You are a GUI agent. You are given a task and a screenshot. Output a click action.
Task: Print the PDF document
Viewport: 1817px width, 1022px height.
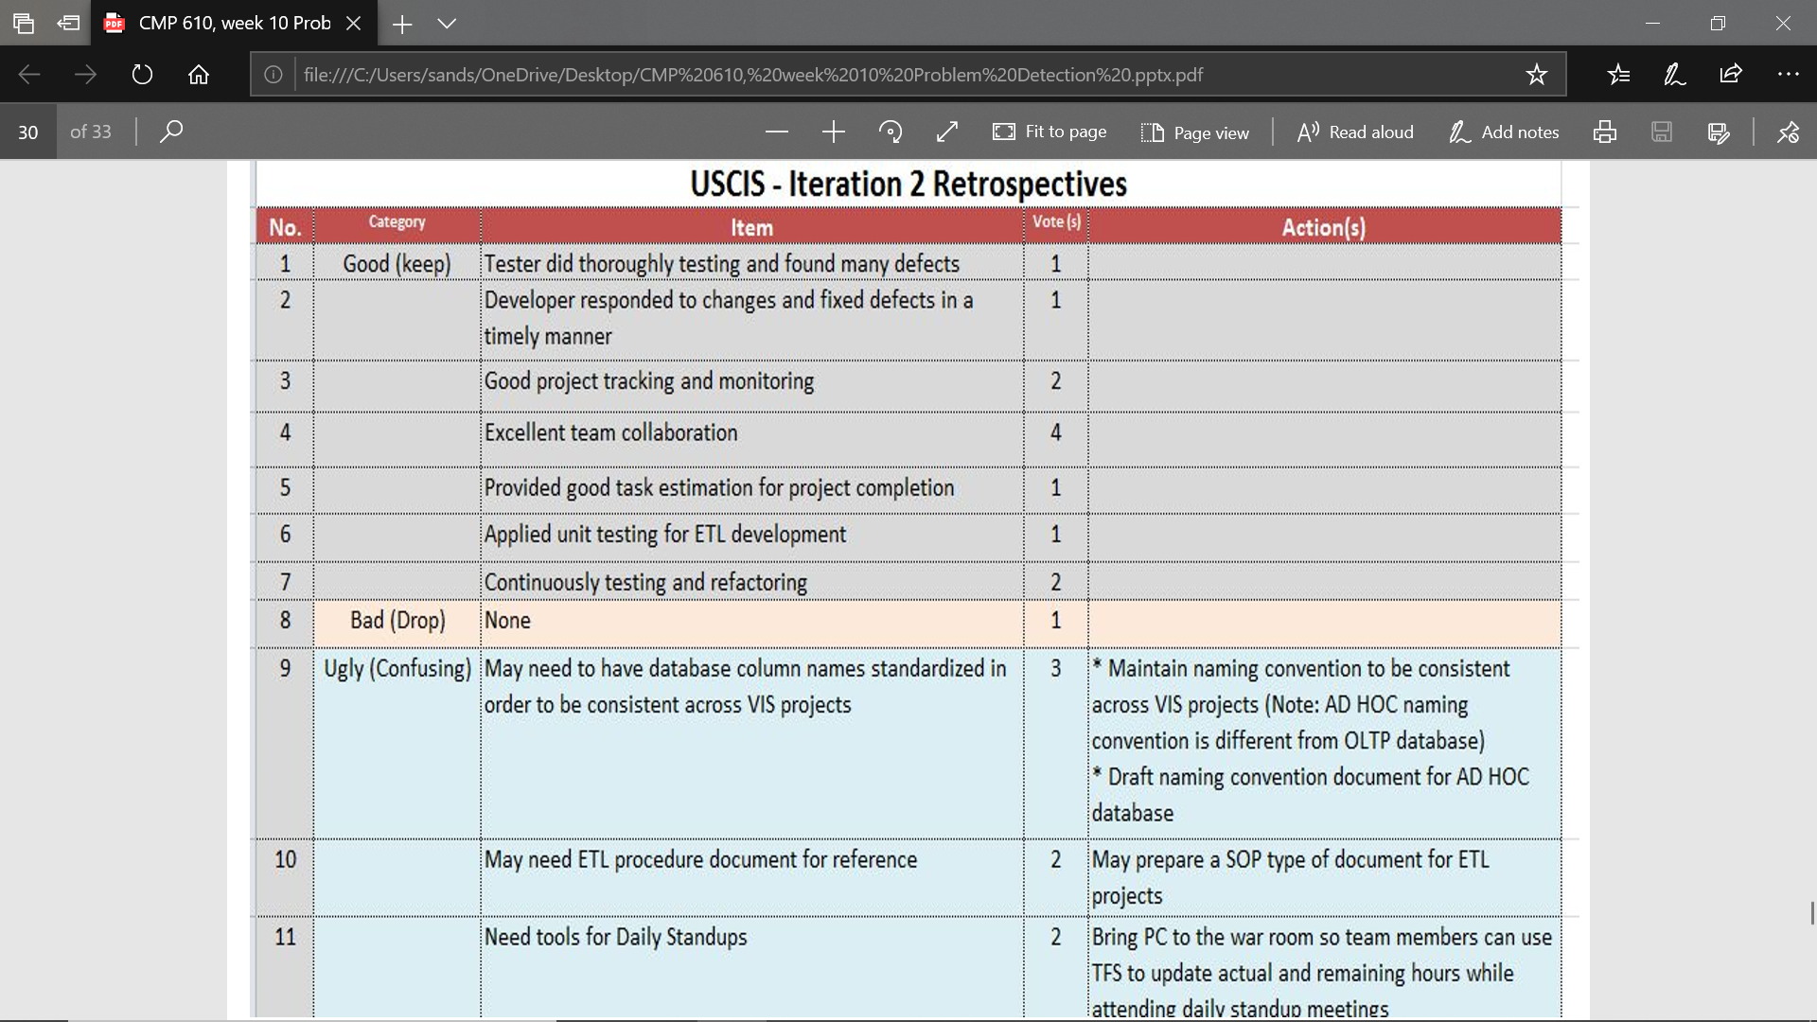(x=1605, y=132)
